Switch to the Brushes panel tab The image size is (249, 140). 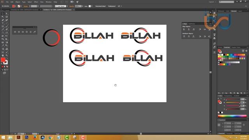(x=220, y=47)
